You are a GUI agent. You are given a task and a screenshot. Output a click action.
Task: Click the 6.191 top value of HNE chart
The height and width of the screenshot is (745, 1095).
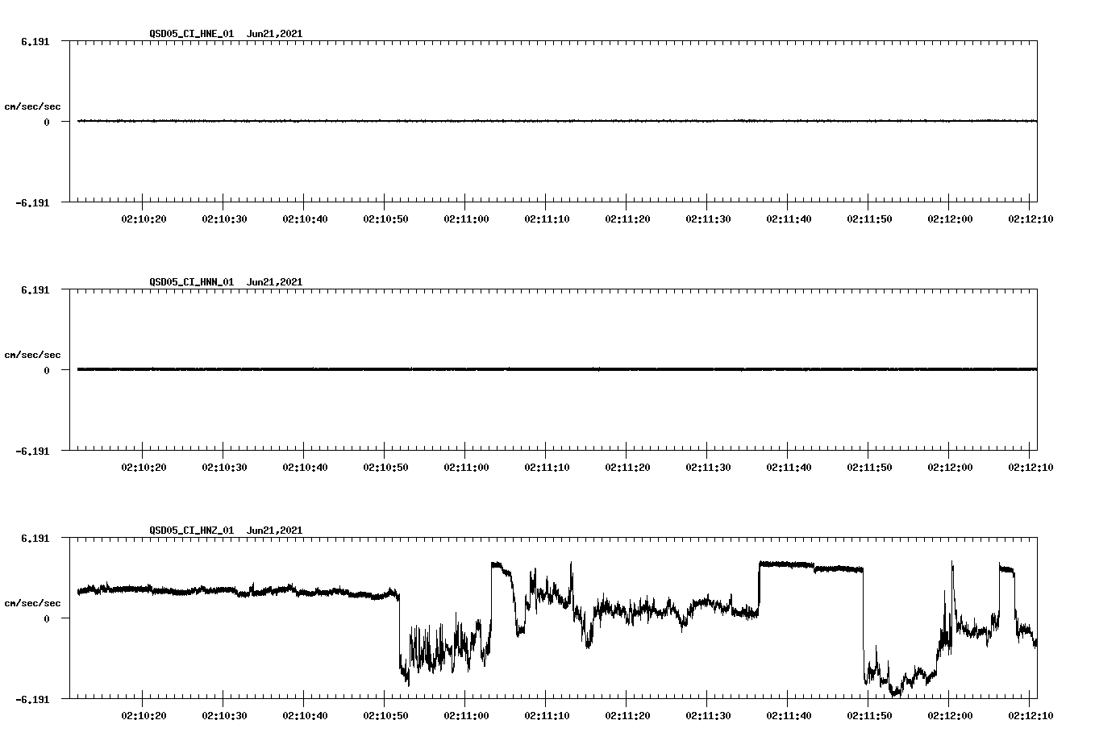pyautogui.click(x=35, y=41)
